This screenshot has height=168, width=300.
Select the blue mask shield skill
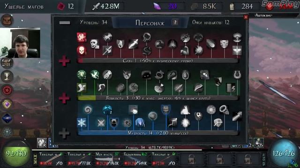tap(166, 110)
